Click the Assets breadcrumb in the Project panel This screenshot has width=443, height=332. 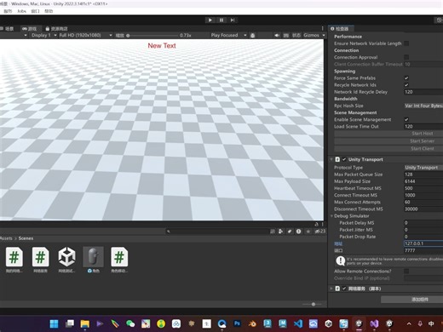(6, 238)
